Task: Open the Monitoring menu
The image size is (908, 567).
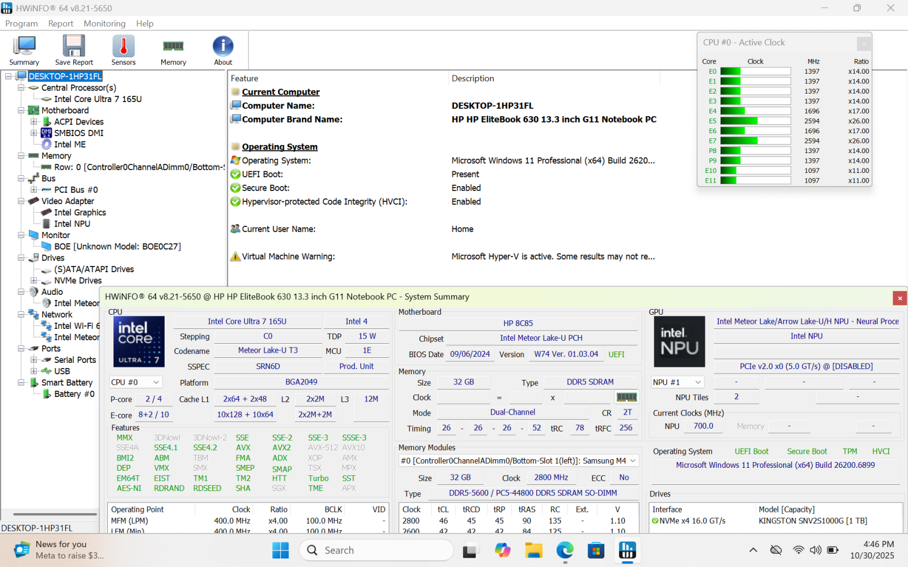Action: tap(104, 23)
